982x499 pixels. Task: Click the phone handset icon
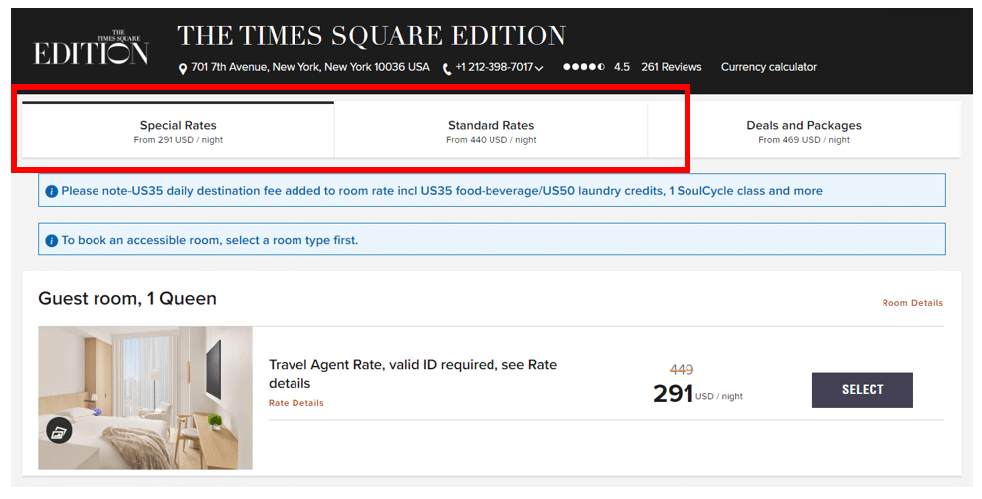tap(447, 68)
